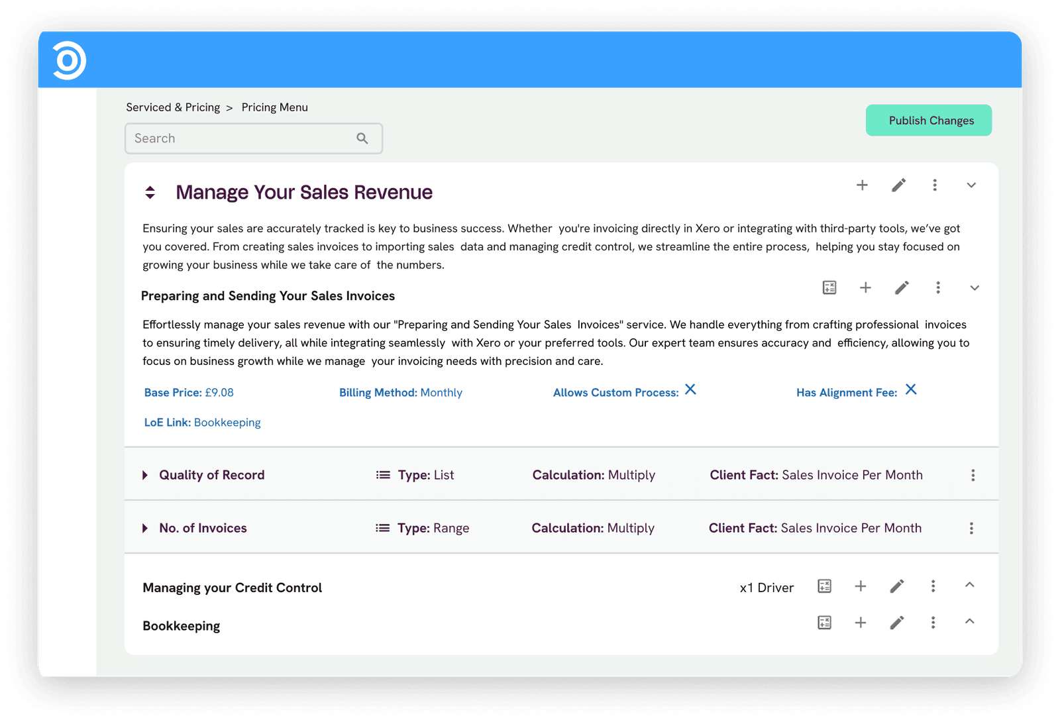Click the app logo in the header

[x=70, y=60]
